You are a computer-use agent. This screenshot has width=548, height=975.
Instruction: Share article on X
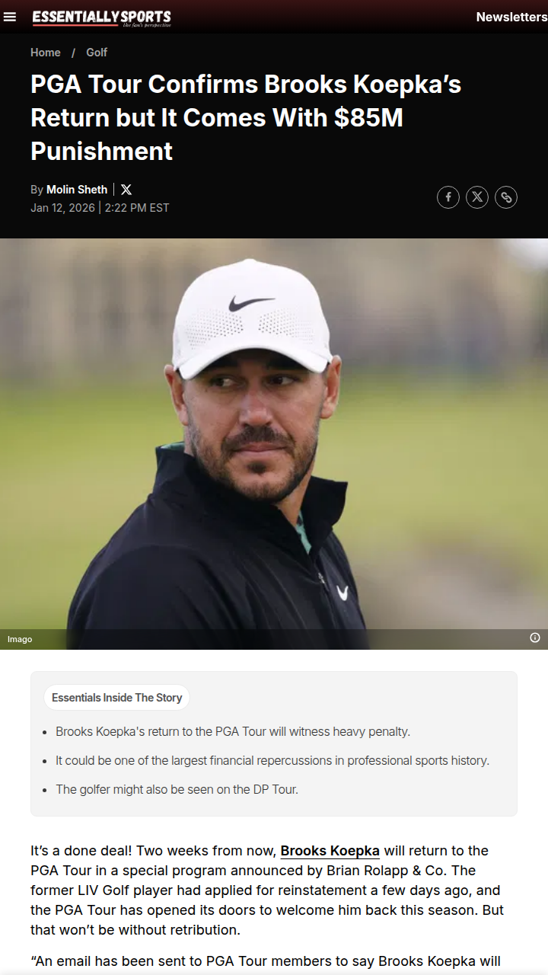coord(477,197)
